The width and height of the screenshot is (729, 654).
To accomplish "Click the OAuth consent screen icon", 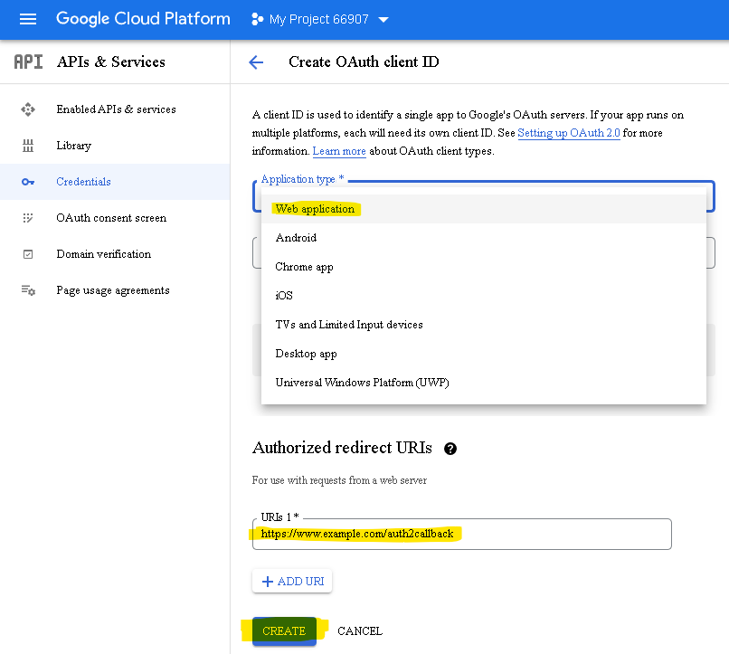I will point(28,218).
